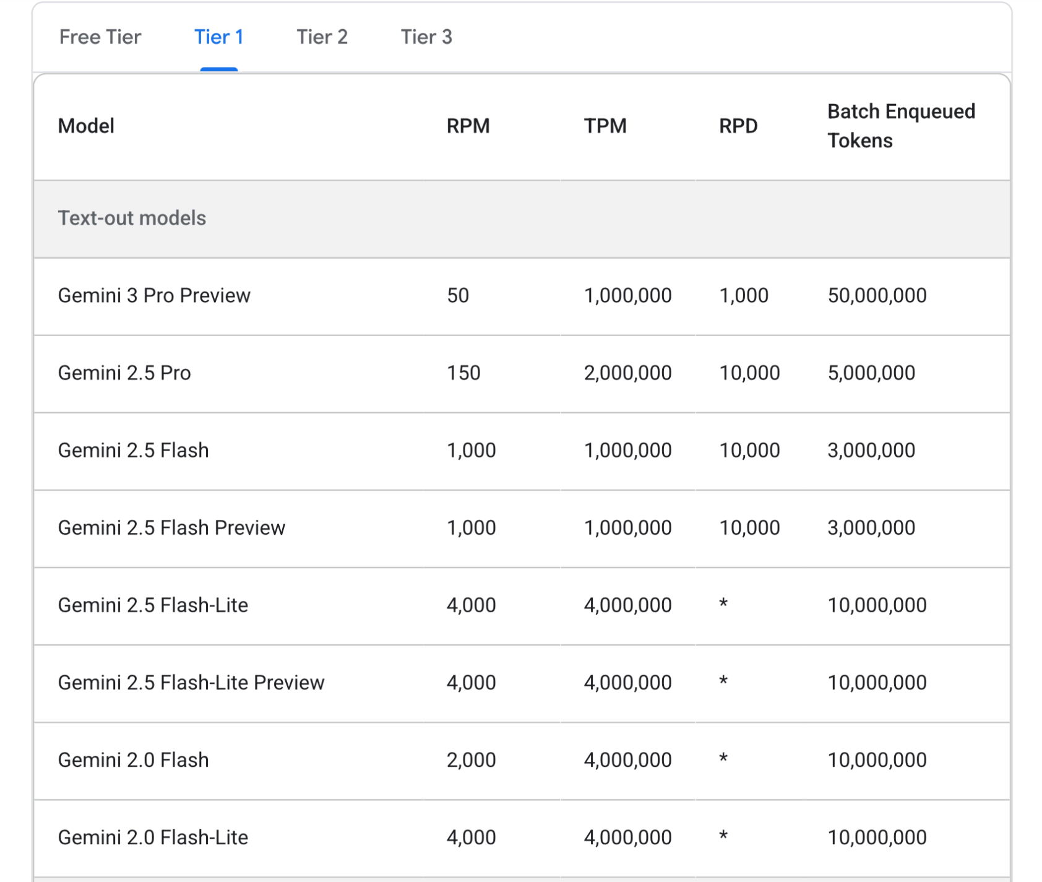Screen dimensions: 1042x882
Task: Select the Gemini 2.0 Flash-Lite model name
Action: [x=153, y=837]
